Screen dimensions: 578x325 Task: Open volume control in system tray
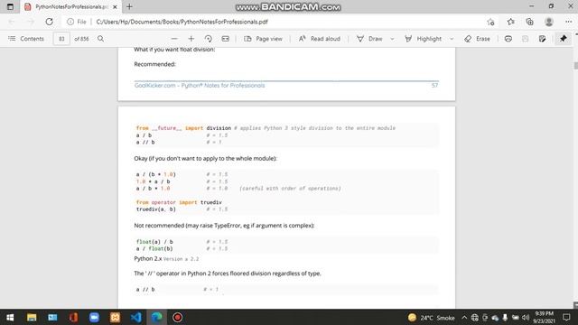526,318
